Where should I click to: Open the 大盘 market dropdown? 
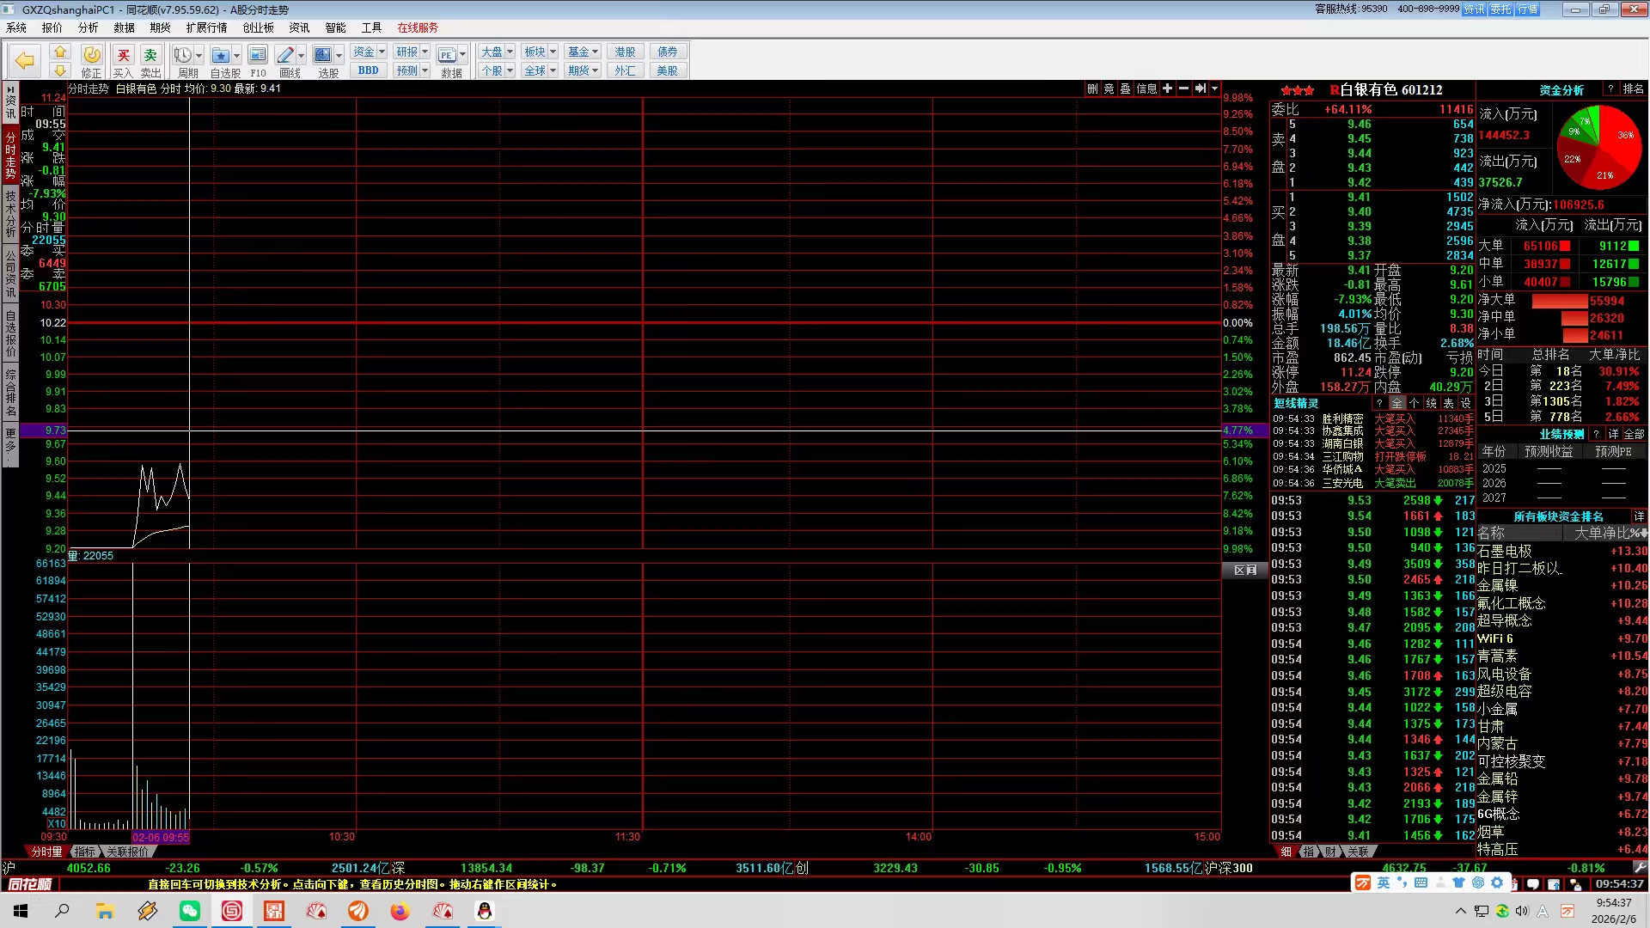point(509,52)
